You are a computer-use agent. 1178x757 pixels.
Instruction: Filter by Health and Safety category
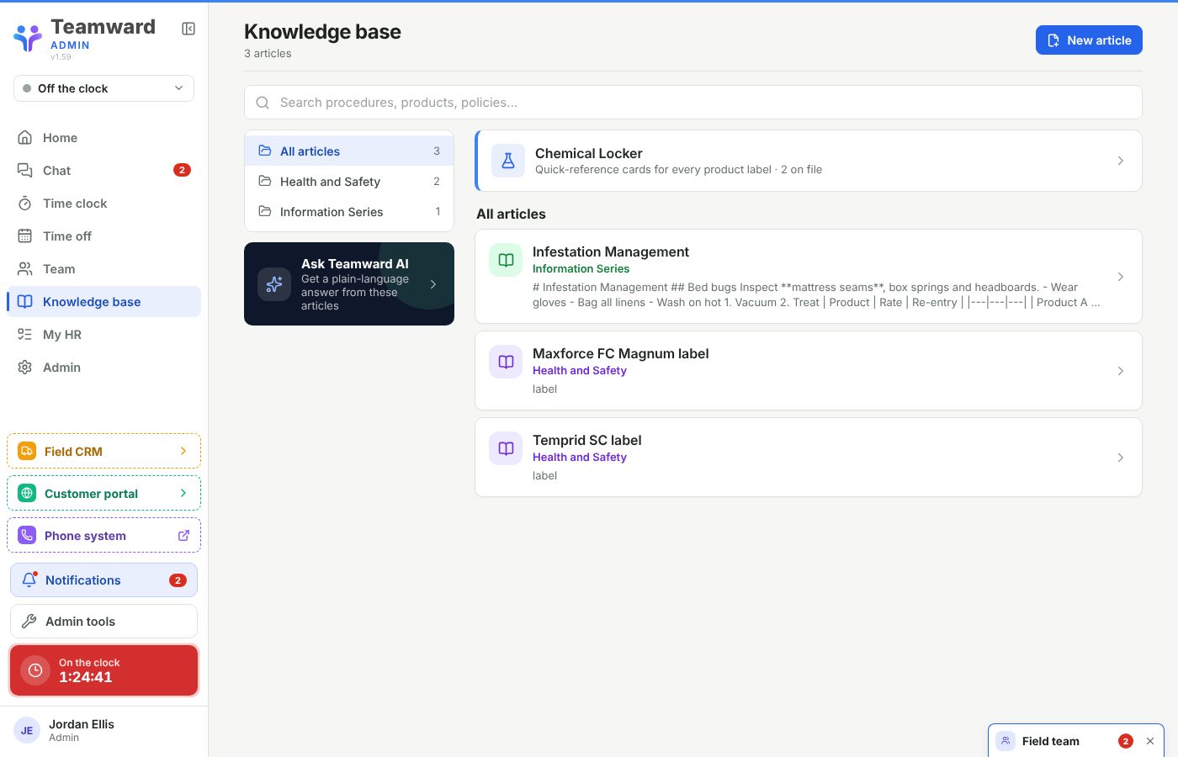[x=349, y=181]
